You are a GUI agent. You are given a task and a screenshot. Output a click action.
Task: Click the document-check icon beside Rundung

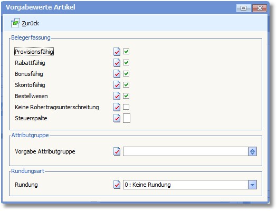click(x=117, y=185)
